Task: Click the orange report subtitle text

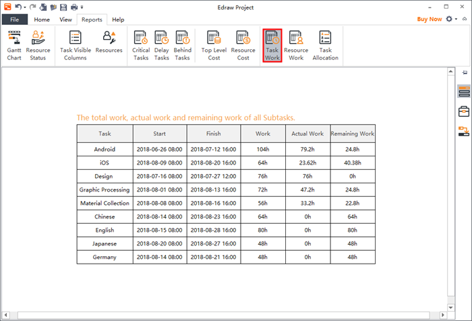Action: 185,118
